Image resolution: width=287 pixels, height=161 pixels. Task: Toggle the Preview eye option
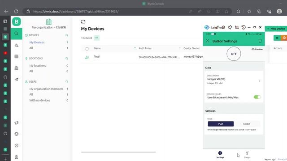click(257, 49)
